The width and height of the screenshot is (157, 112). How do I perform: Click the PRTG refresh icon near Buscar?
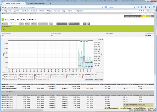click(x=139, y=11)
